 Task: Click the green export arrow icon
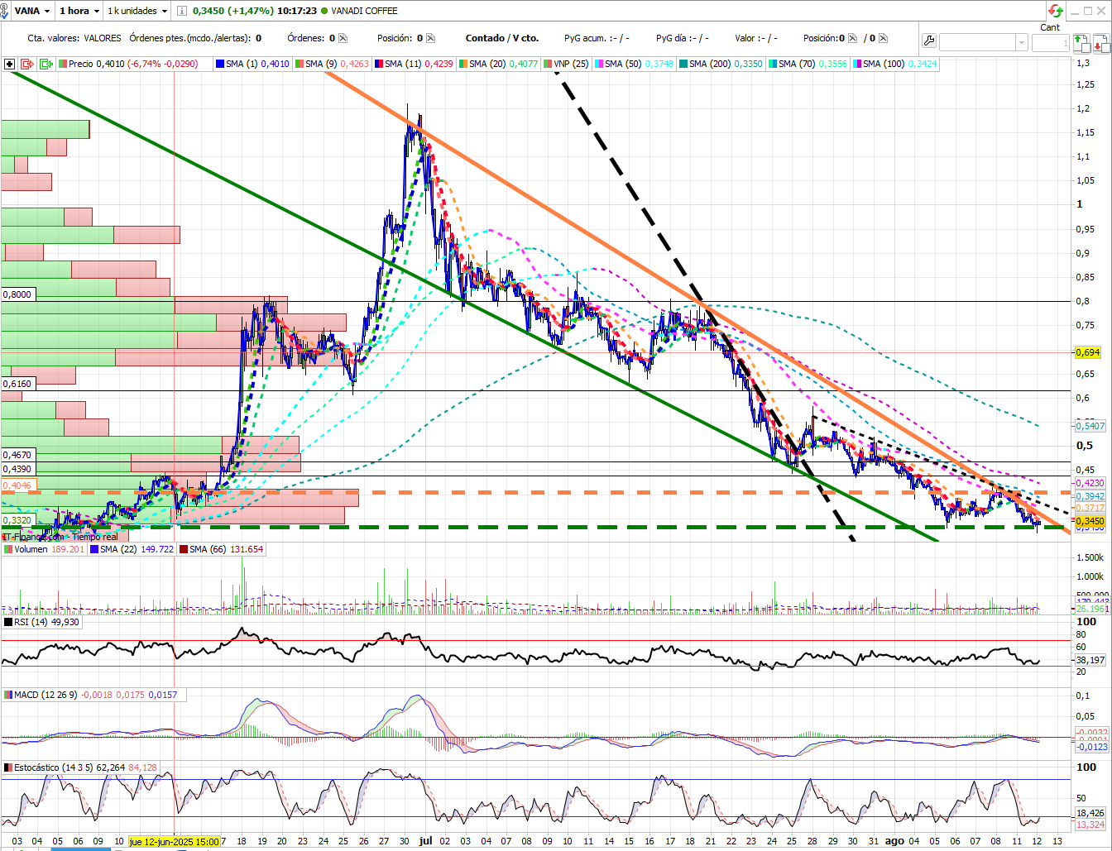click(x=46, y=64)
